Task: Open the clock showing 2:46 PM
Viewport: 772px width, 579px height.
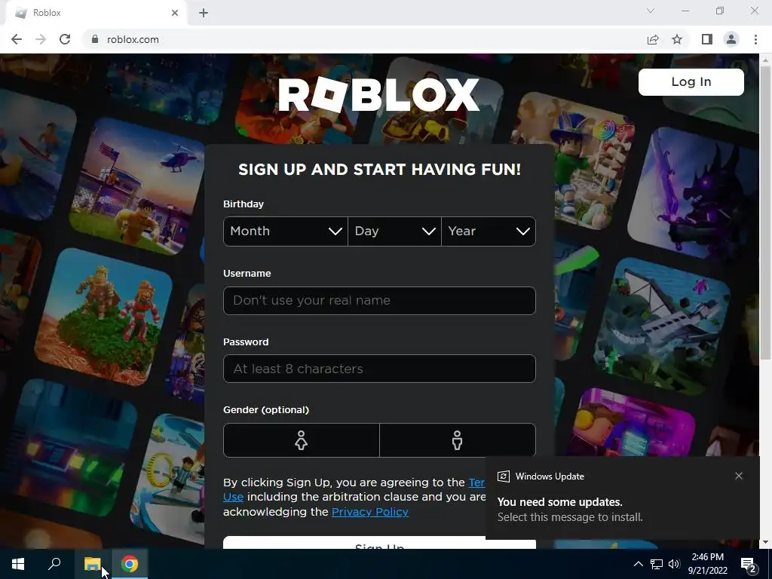Action: pos(707,564)
